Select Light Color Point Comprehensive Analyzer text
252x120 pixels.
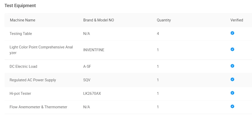coord(41,50)
